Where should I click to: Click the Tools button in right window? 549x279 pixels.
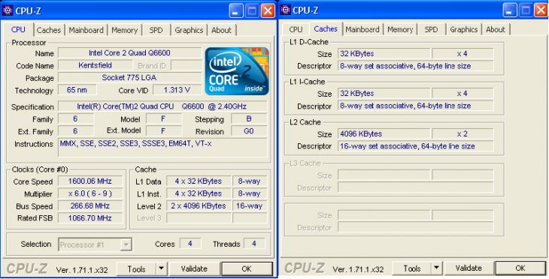point(412,268)
